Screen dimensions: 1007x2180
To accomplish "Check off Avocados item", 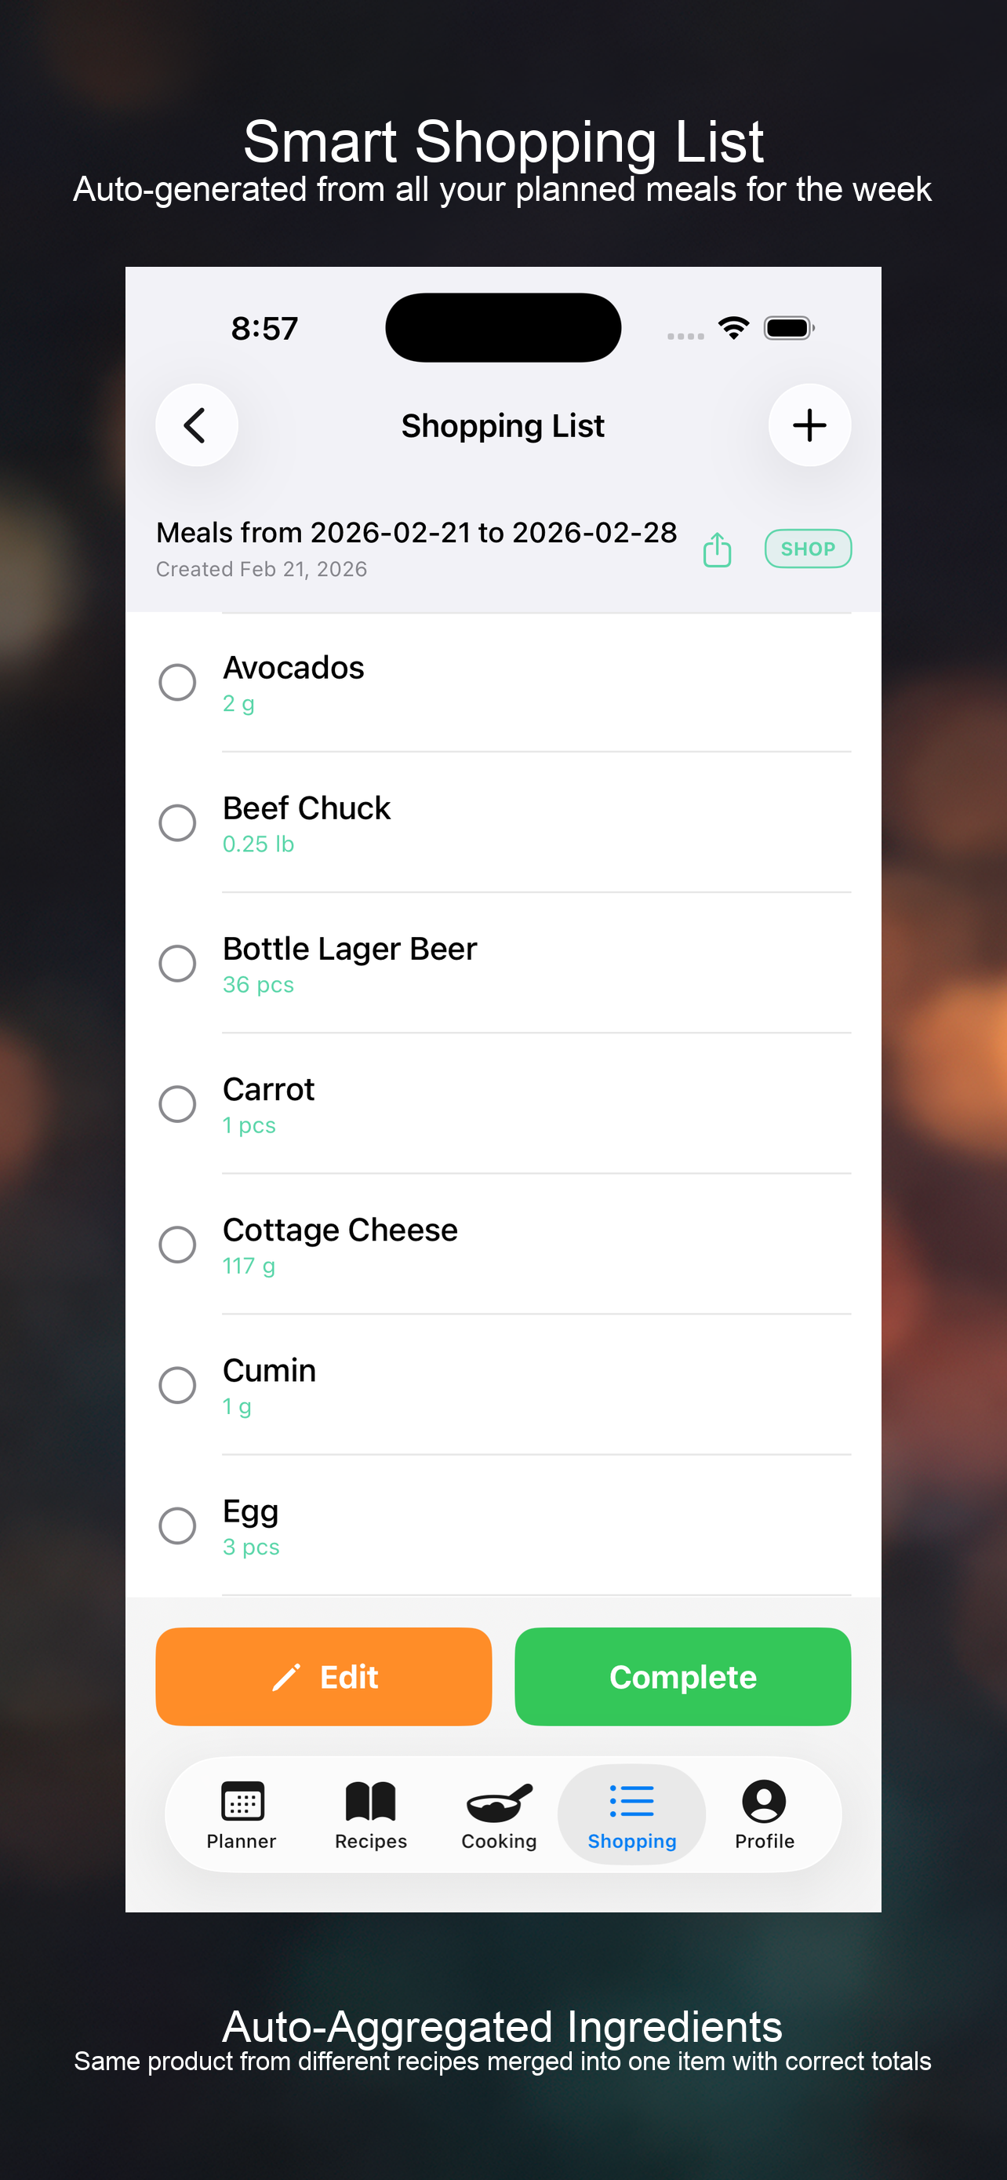I will point(177,682).
